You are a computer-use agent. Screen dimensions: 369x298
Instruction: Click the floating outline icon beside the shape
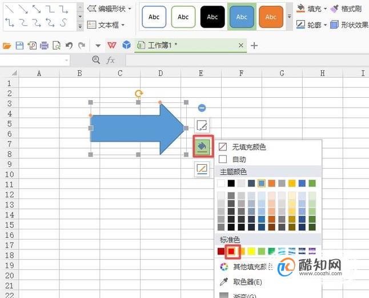(202, 169)
